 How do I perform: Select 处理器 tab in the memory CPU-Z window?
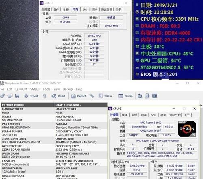(46, 9)
